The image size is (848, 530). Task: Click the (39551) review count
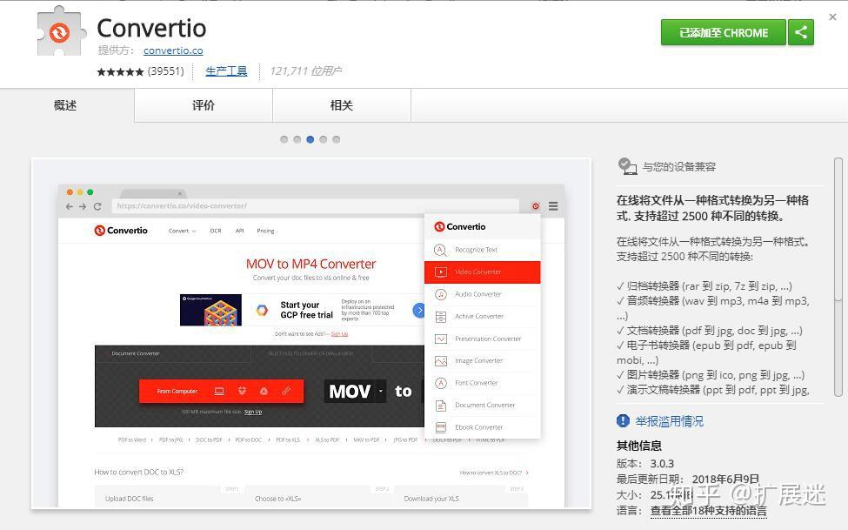[x=166, y=71]
